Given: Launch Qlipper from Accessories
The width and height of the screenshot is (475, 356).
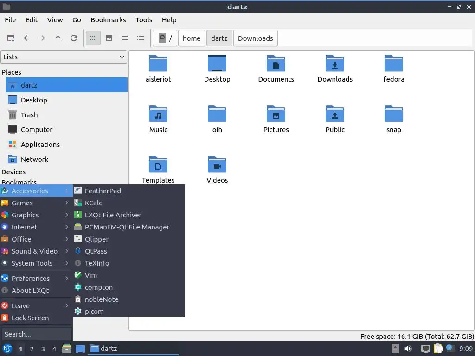Looking at the screenshot, I should [129, 239].
